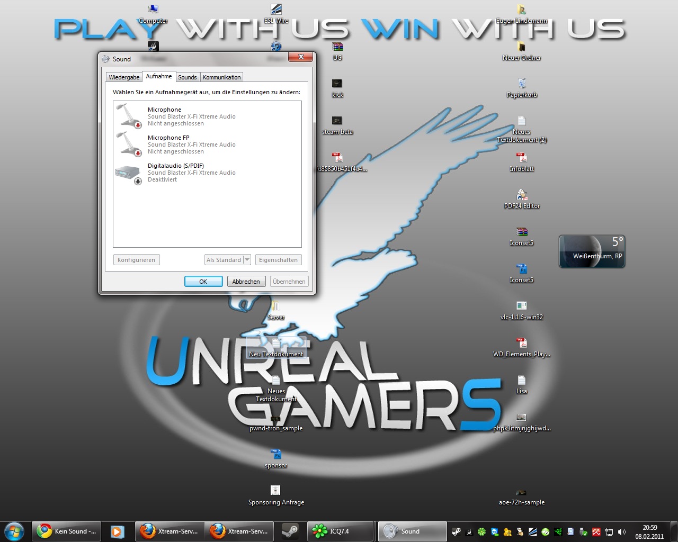
Task: Select the phpk3itmjnjghijwd image file
Action: click(x=522, y=422)
